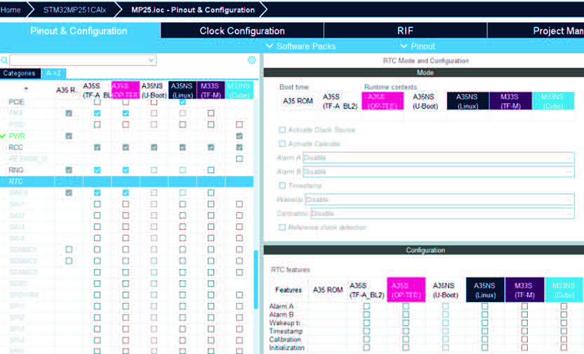
Task: Select the Categories view tab
Action: [20, 74]
